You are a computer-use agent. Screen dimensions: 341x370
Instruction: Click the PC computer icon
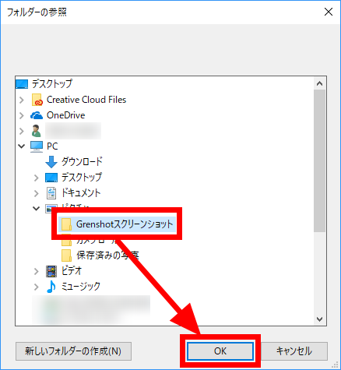37,146
